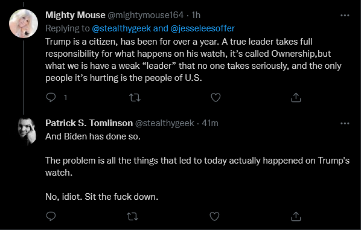Reply to Mighty Mouse's tweet

coord(51,98)
